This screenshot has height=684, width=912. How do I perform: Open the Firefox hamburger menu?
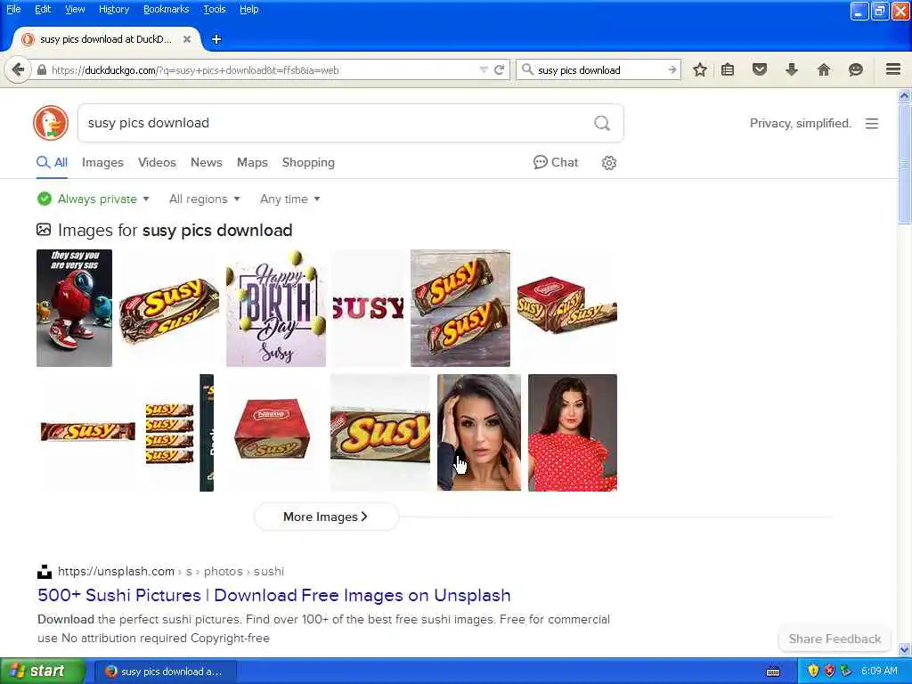click(x=893, y=69)
